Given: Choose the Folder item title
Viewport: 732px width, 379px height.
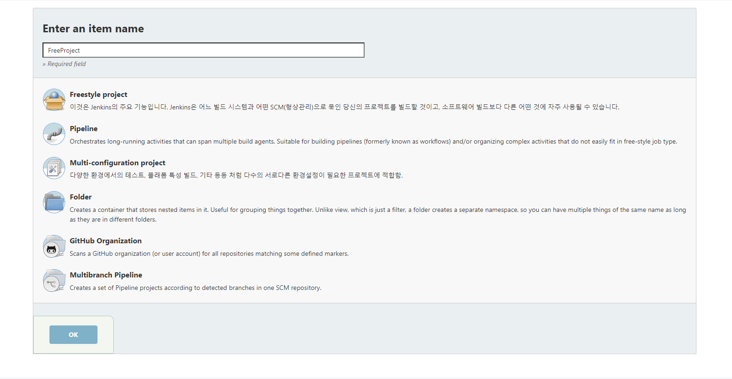Looking at the screenshot, I should (81, 197).
